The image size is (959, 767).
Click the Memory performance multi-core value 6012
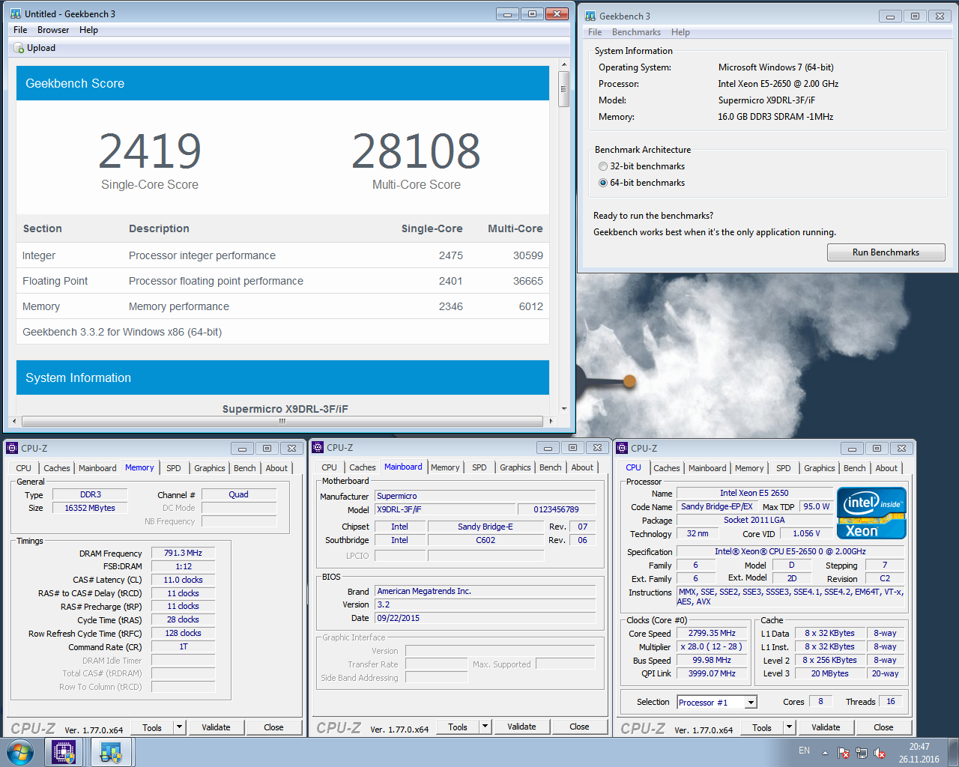coord(531,306)
